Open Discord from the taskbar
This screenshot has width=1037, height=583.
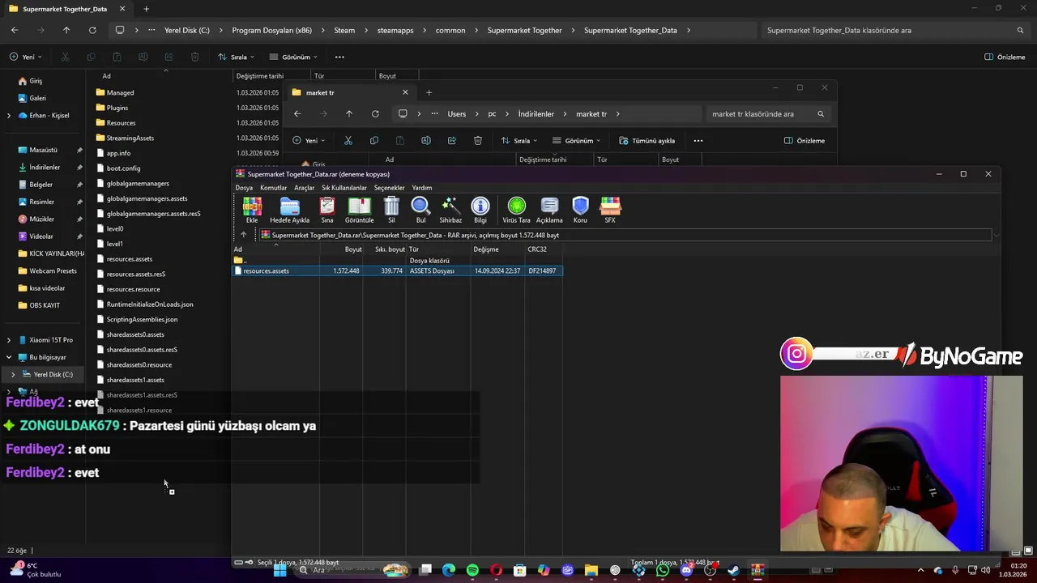[686, 570]
